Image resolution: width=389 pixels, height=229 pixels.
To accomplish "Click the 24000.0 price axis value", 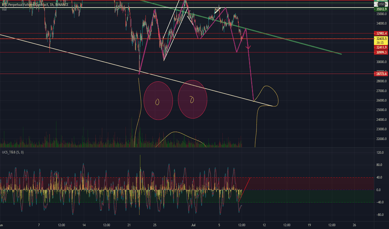I will pyautogui.click(x=381, y=119).
